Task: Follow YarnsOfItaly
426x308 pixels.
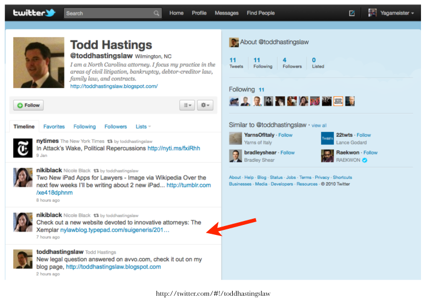Action: pos(285,135)
